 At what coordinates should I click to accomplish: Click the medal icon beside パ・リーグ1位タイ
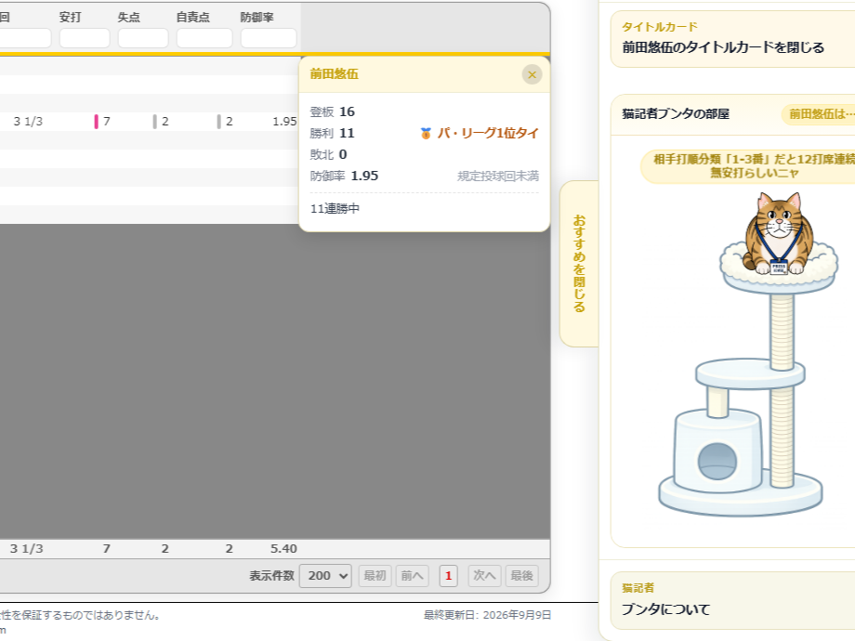point(426,134)
